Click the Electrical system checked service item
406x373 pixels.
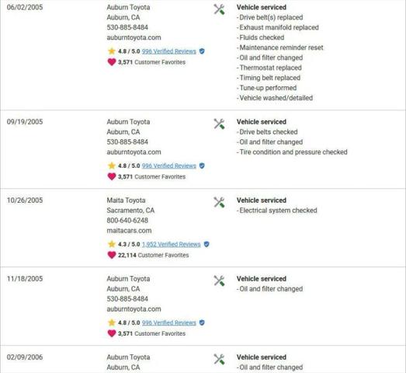[x=276, y=211]
